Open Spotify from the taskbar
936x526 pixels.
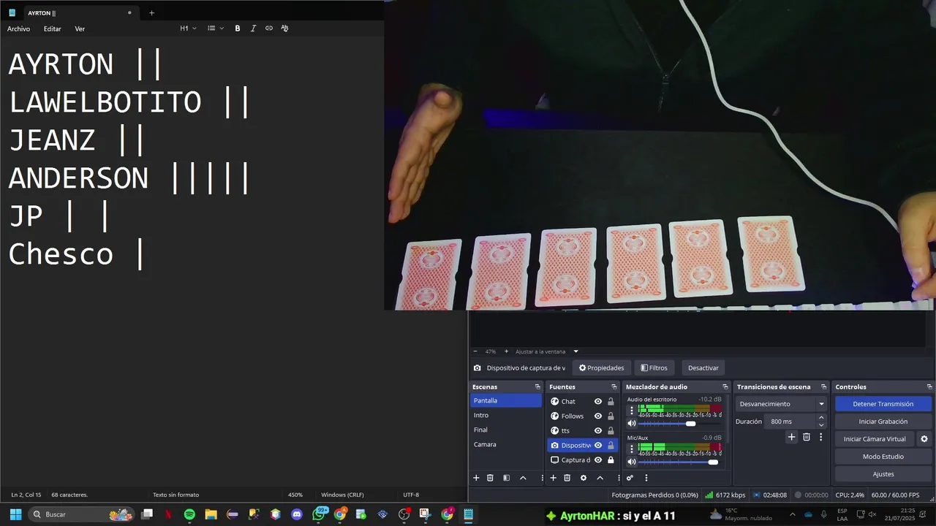point(189,514)
